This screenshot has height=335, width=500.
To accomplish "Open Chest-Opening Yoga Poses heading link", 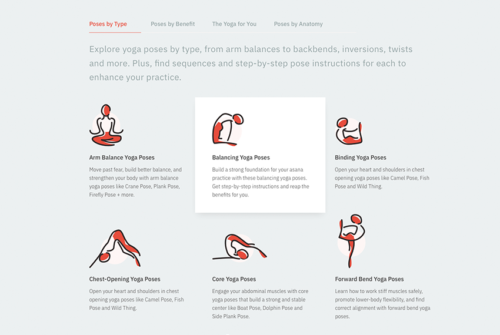I will point(125,279).
